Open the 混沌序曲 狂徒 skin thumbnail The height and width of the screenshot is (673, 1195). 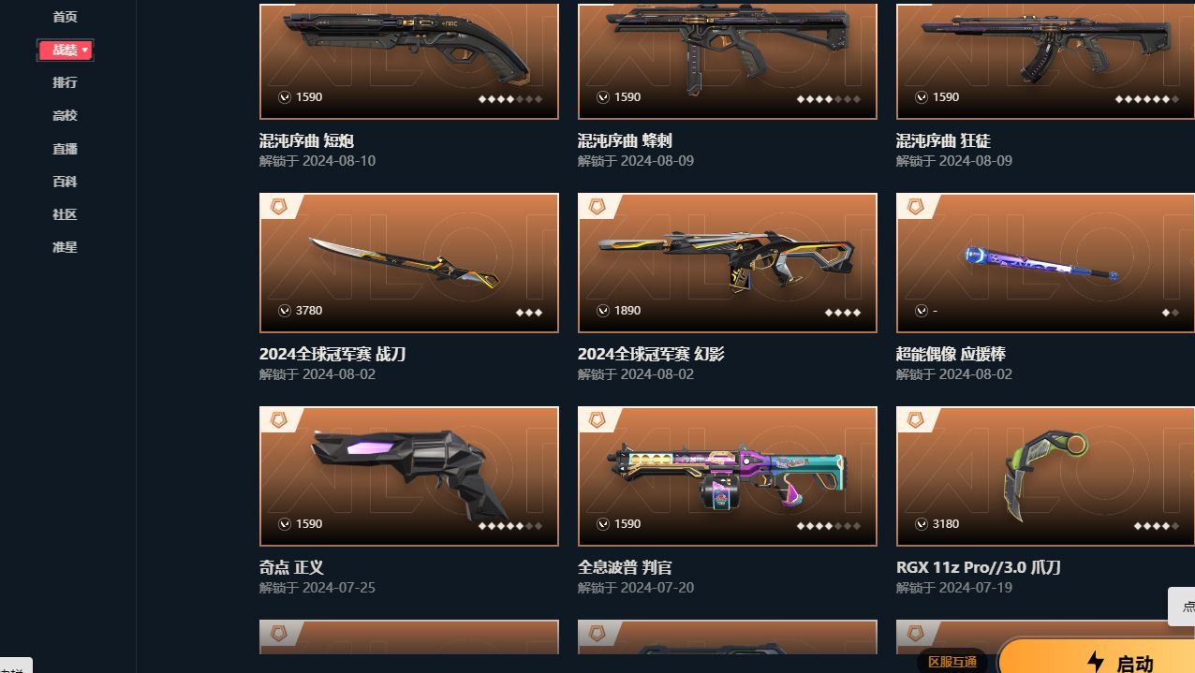click(1045, 60)
